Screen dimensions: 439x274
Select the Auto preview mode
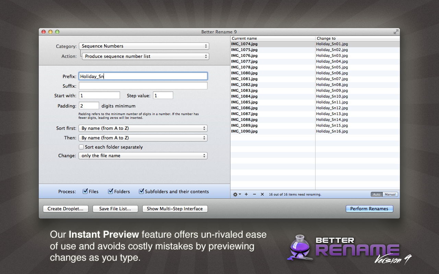click(x=377, y=195)
